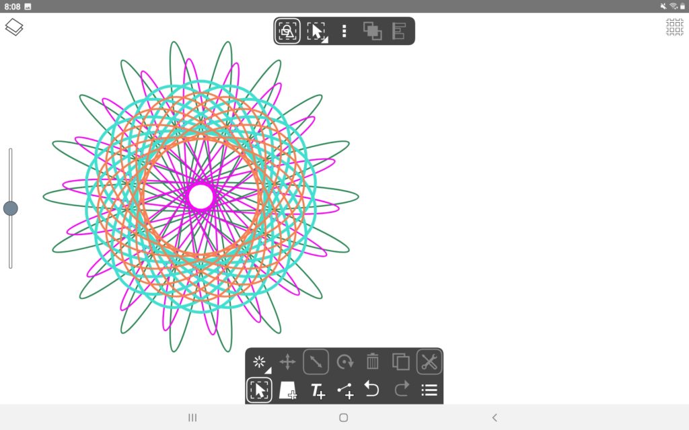Delete the selection with the trash icon

(x=372, y=361)
